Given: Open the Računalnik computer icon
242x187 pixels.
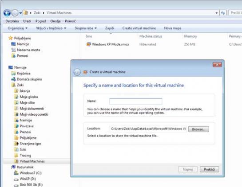Looking at the screenshot, I should [x=14, y=167].
